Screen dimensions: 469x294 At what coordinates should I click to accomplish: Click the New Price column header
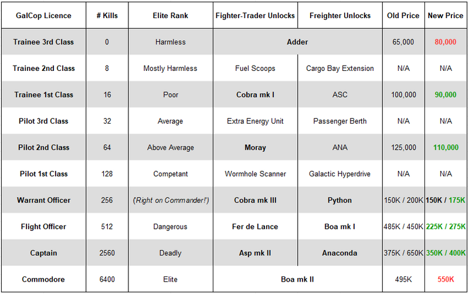(x=446, y=16)
